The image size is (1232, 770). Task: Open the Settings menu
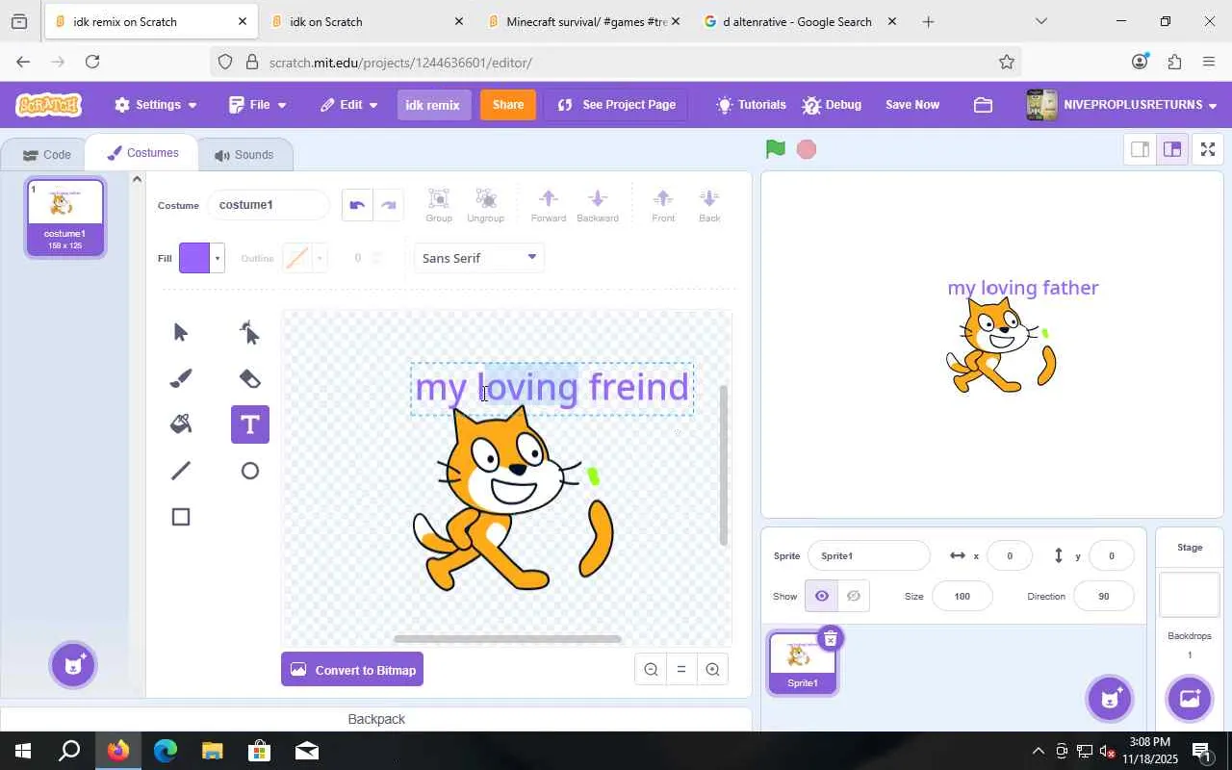coord(156,105)
